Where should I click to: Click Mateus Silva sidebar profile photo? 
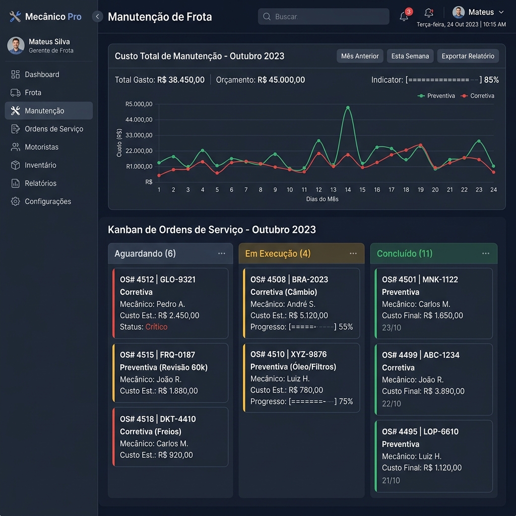[16, 45]
